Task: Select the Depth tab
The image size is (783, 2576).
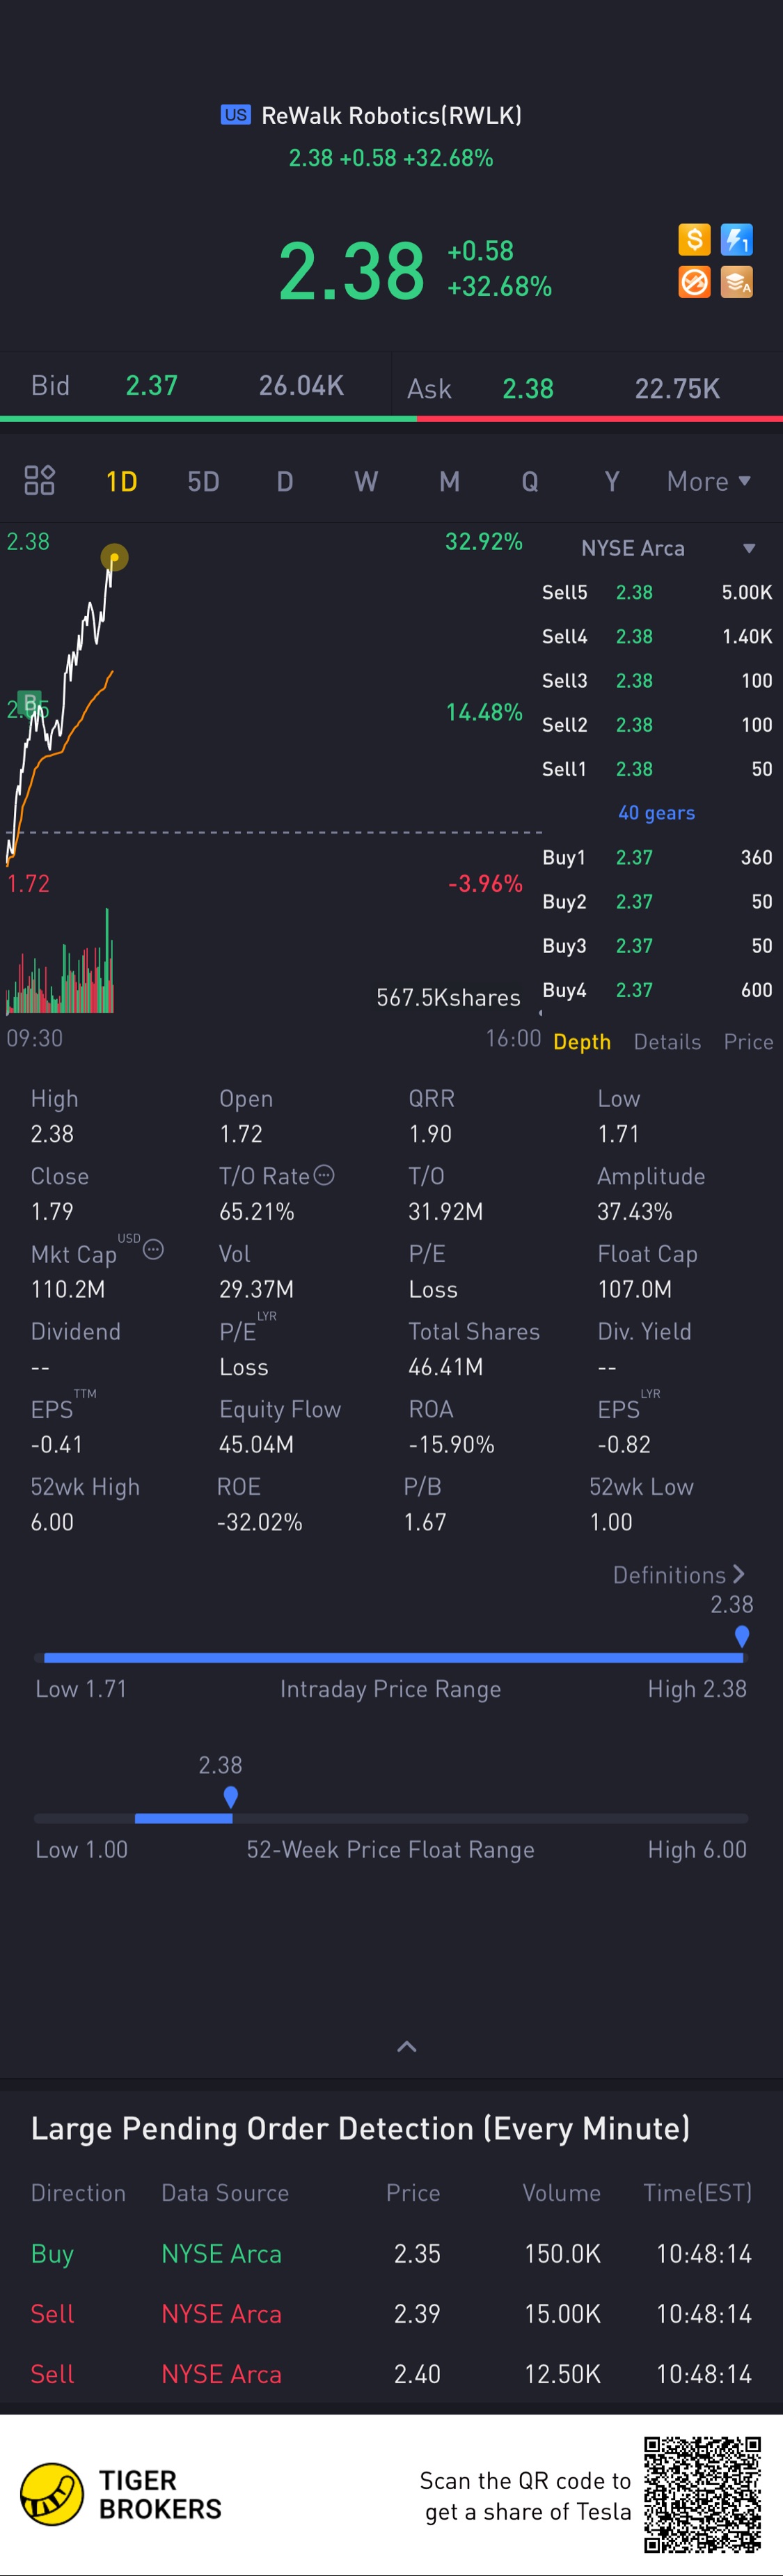Action: [582, 1042]
